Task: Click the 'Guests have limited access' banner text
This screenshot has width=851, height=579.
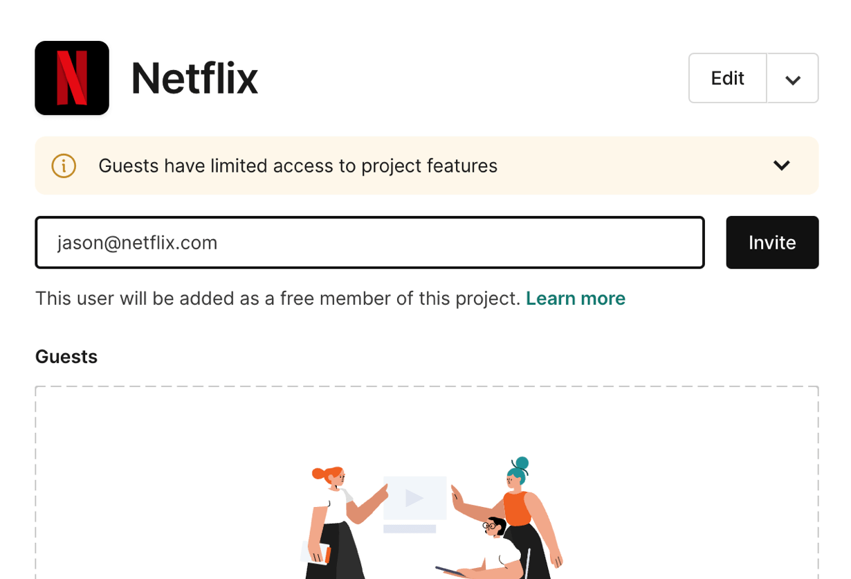Action: pos(298,166)
